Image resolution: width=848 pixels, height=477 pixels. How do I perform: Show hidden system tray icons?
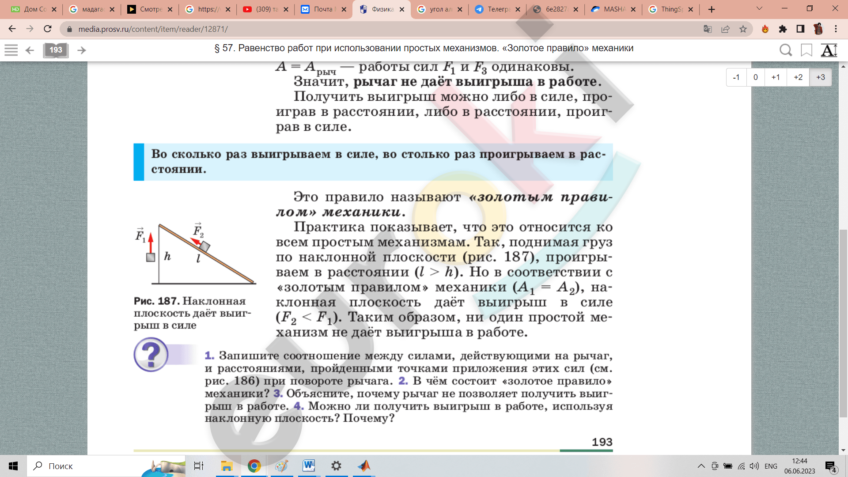[x=701, y=466]
